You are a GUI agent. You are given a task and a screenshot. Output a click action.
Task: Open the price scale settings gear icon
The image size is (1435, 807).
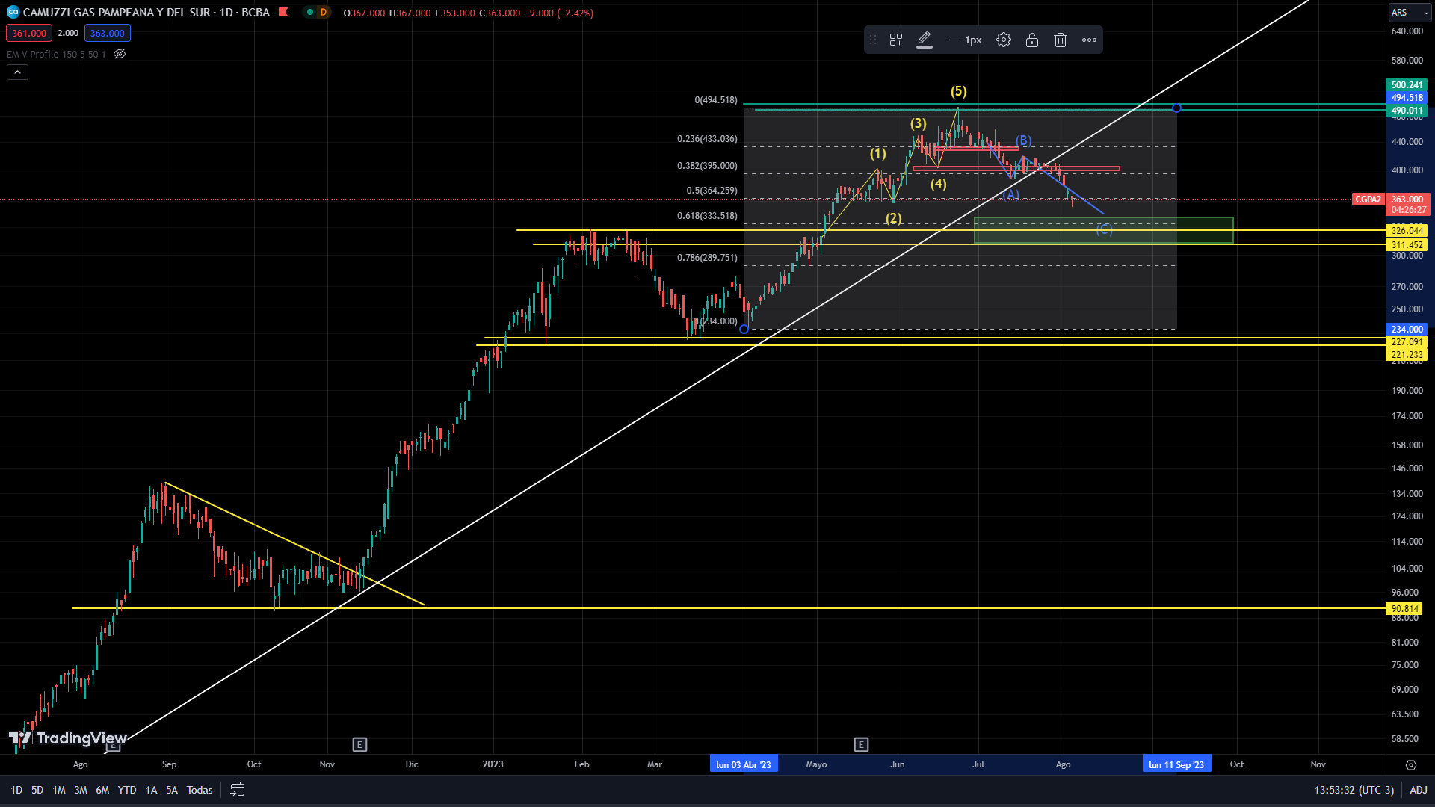[1411, 765]
